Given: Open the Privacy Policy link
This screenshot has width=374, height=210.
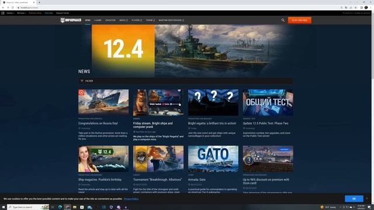Looking at the screenshot, I should pyautogui.click(x=131, y=199).
